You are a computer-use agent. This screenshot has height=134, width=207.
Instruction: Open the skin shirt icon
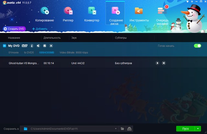[x=188, y=1]
